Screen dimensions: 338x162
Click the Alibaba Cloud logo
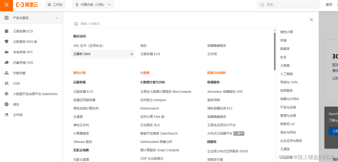click(27, 5)
